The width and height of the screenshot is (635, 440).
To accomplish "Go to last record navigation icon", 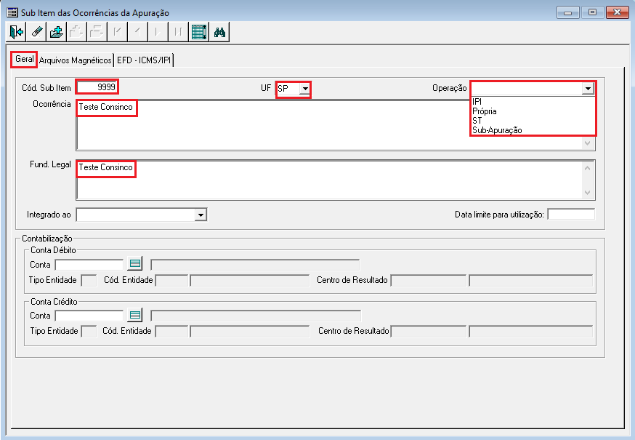I will [x=178, y=32].
